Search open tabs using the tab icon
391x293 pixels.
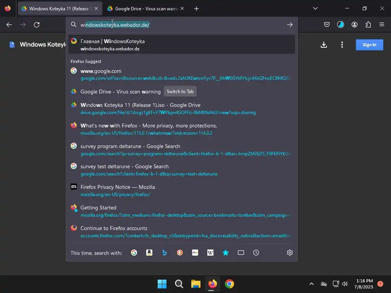(241, 253)
